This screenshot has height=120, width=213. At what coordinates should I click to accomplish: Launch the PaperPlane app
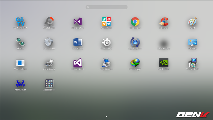[x=106, y=21]
